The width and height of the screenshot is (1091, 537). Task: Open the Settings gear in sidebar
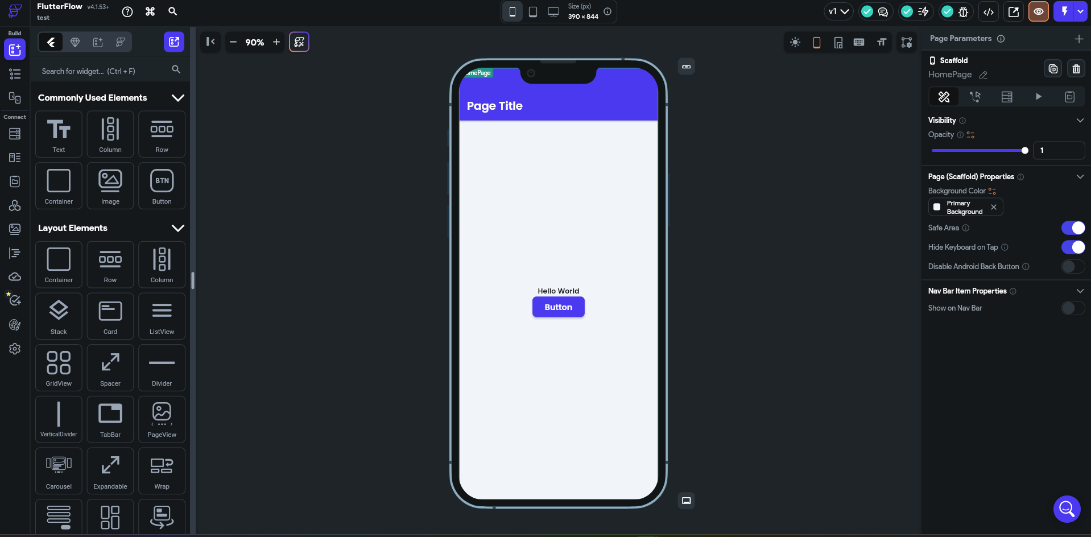15,349
